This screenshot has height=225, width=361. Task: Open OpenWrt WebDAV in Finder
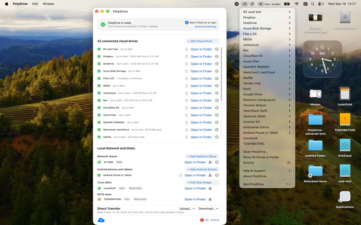tap(201, 122)
